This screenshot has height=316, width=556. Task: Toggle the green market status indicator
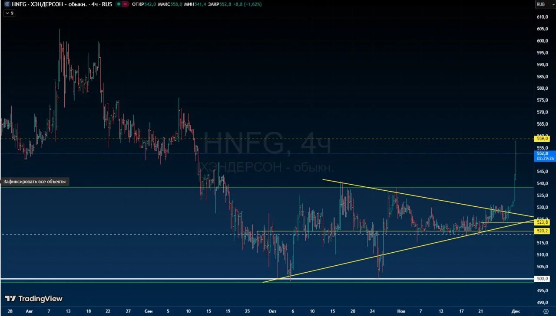tap(119, 4)
